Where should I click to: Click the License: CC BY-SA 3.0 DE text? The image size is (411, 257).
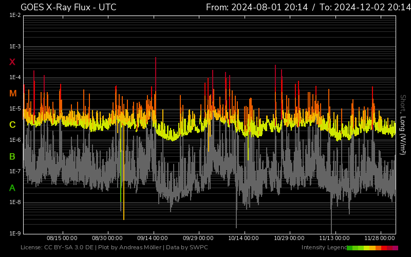[56, 248]
